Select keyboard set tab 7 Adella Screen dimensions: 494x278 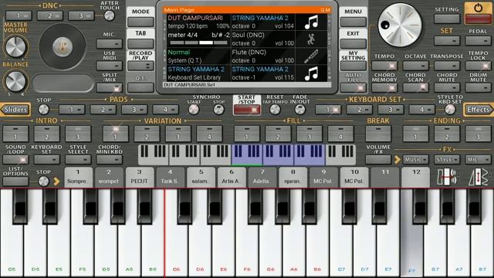tap(262, 177)
